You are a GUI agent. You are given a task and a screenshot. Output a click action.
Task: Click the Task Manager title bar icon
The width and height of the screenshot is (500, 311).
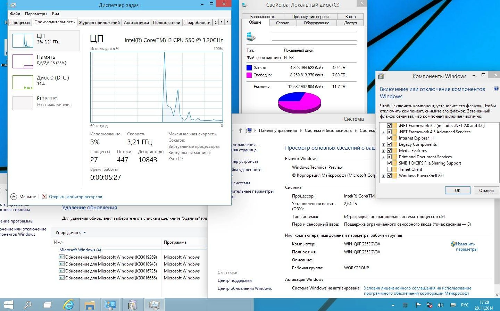[13, 5]
